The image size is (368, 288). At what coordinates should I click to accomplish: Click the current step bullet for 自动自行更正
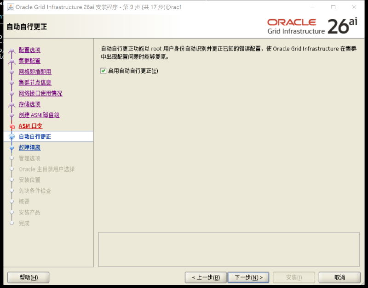click(12, 136)
